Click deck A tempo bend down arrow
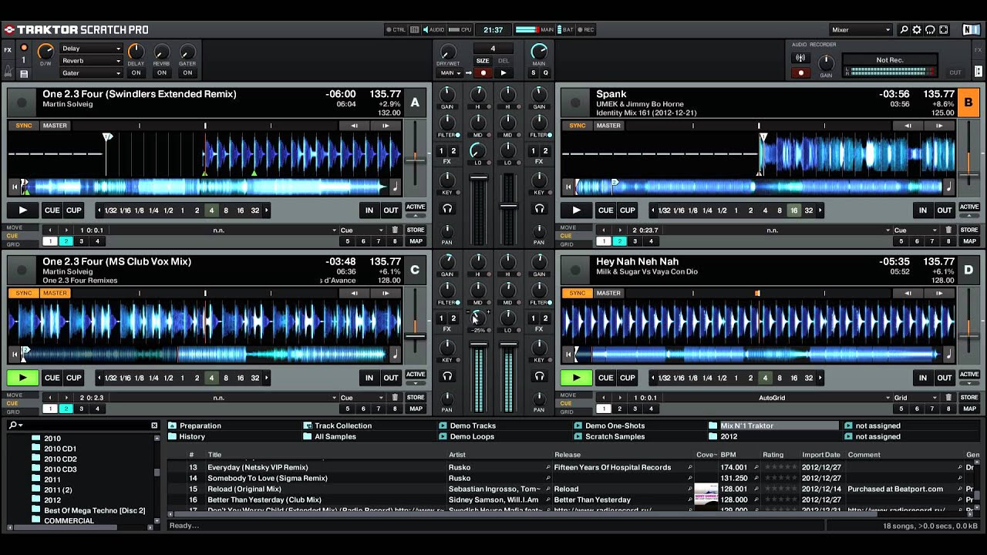Viewport: 987px width, 555px height. pyautogui.click(x=354, y=126)
